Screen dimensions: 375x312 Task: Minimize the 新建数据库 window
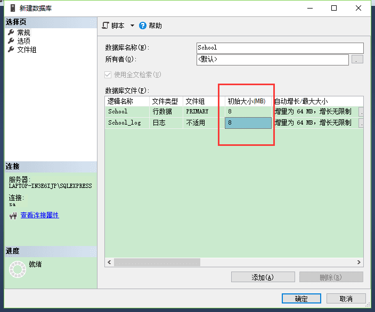point(310,8)
